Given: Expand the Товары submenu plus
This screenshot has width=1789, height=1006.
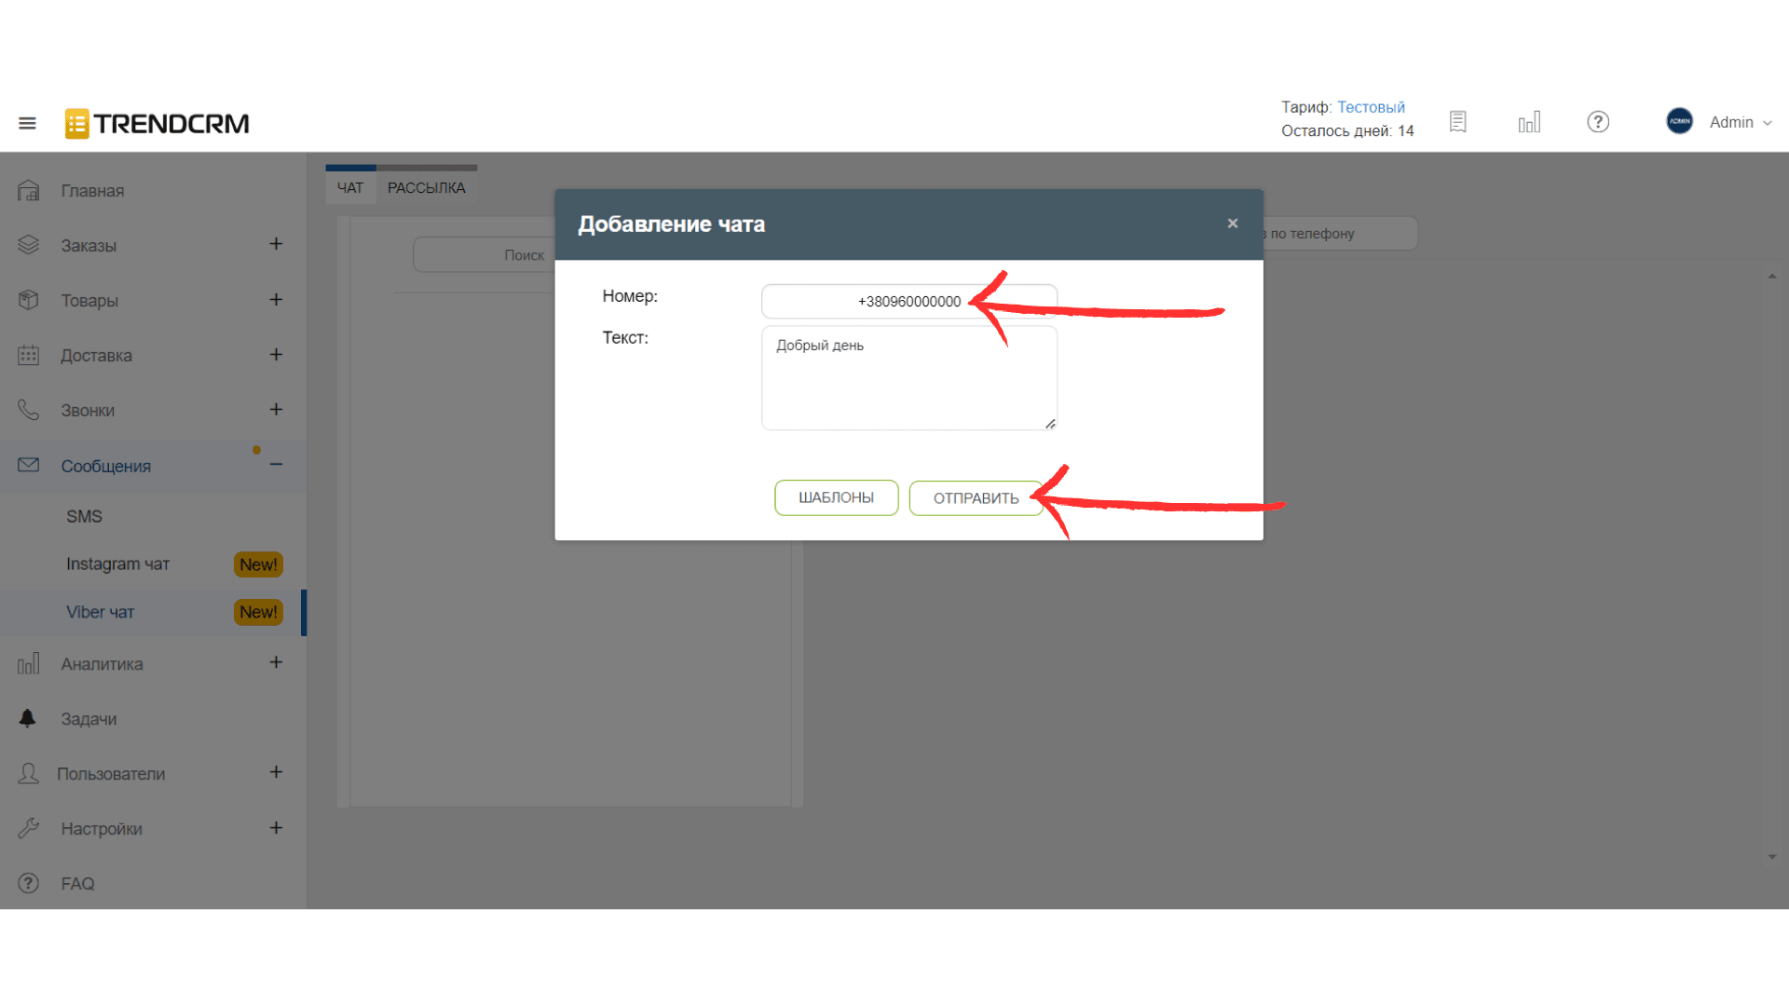Looking at the screenshot, I should click(276, 300).
